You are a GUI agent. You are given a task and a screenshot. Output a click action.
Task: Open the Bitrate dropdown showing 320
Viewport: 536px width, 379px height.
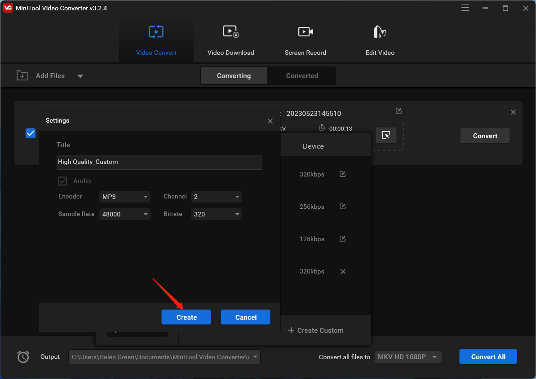tap(216, 214)
